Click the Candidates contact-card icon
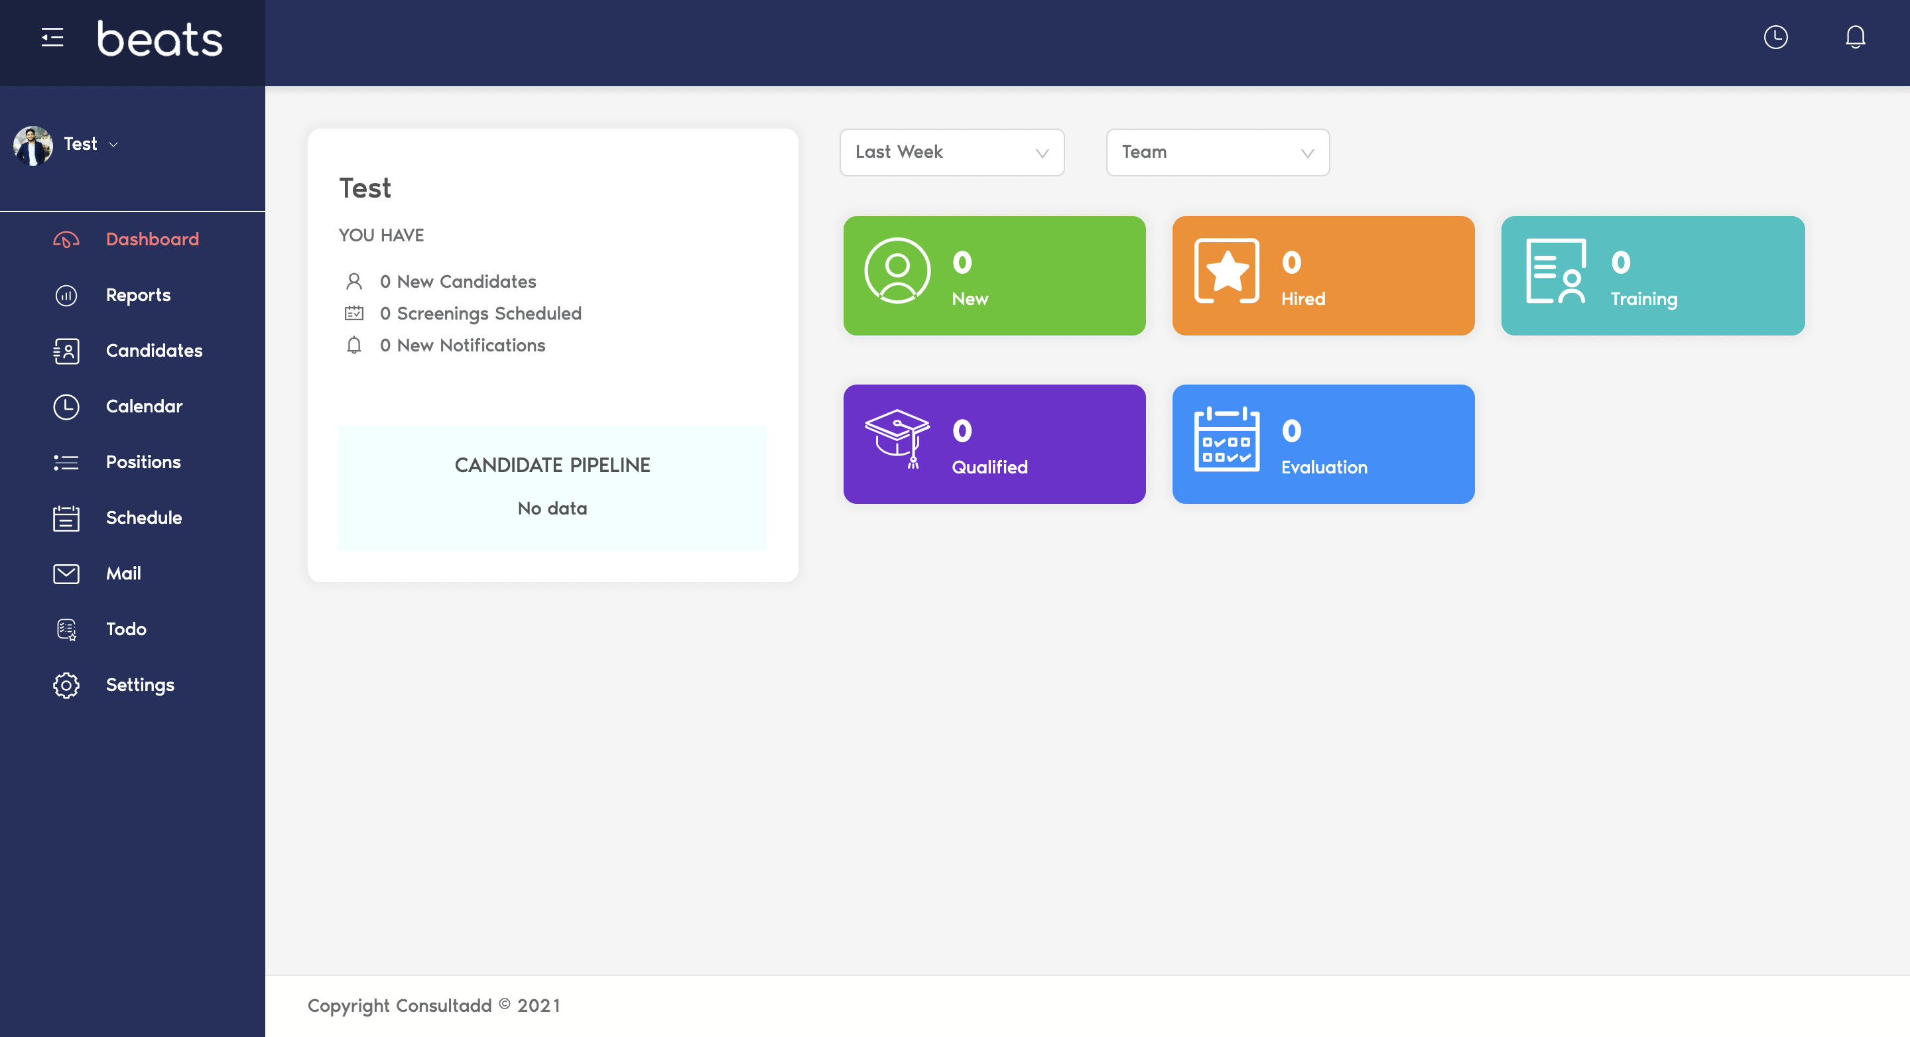The width and height of the screenshot is (1910, 1037). click(66, 351)
